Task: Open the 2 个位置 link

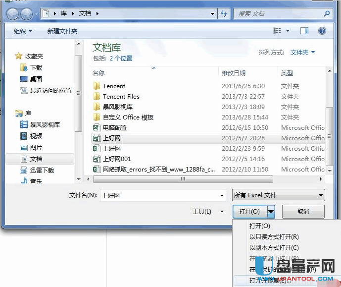Action: [121, 58]
